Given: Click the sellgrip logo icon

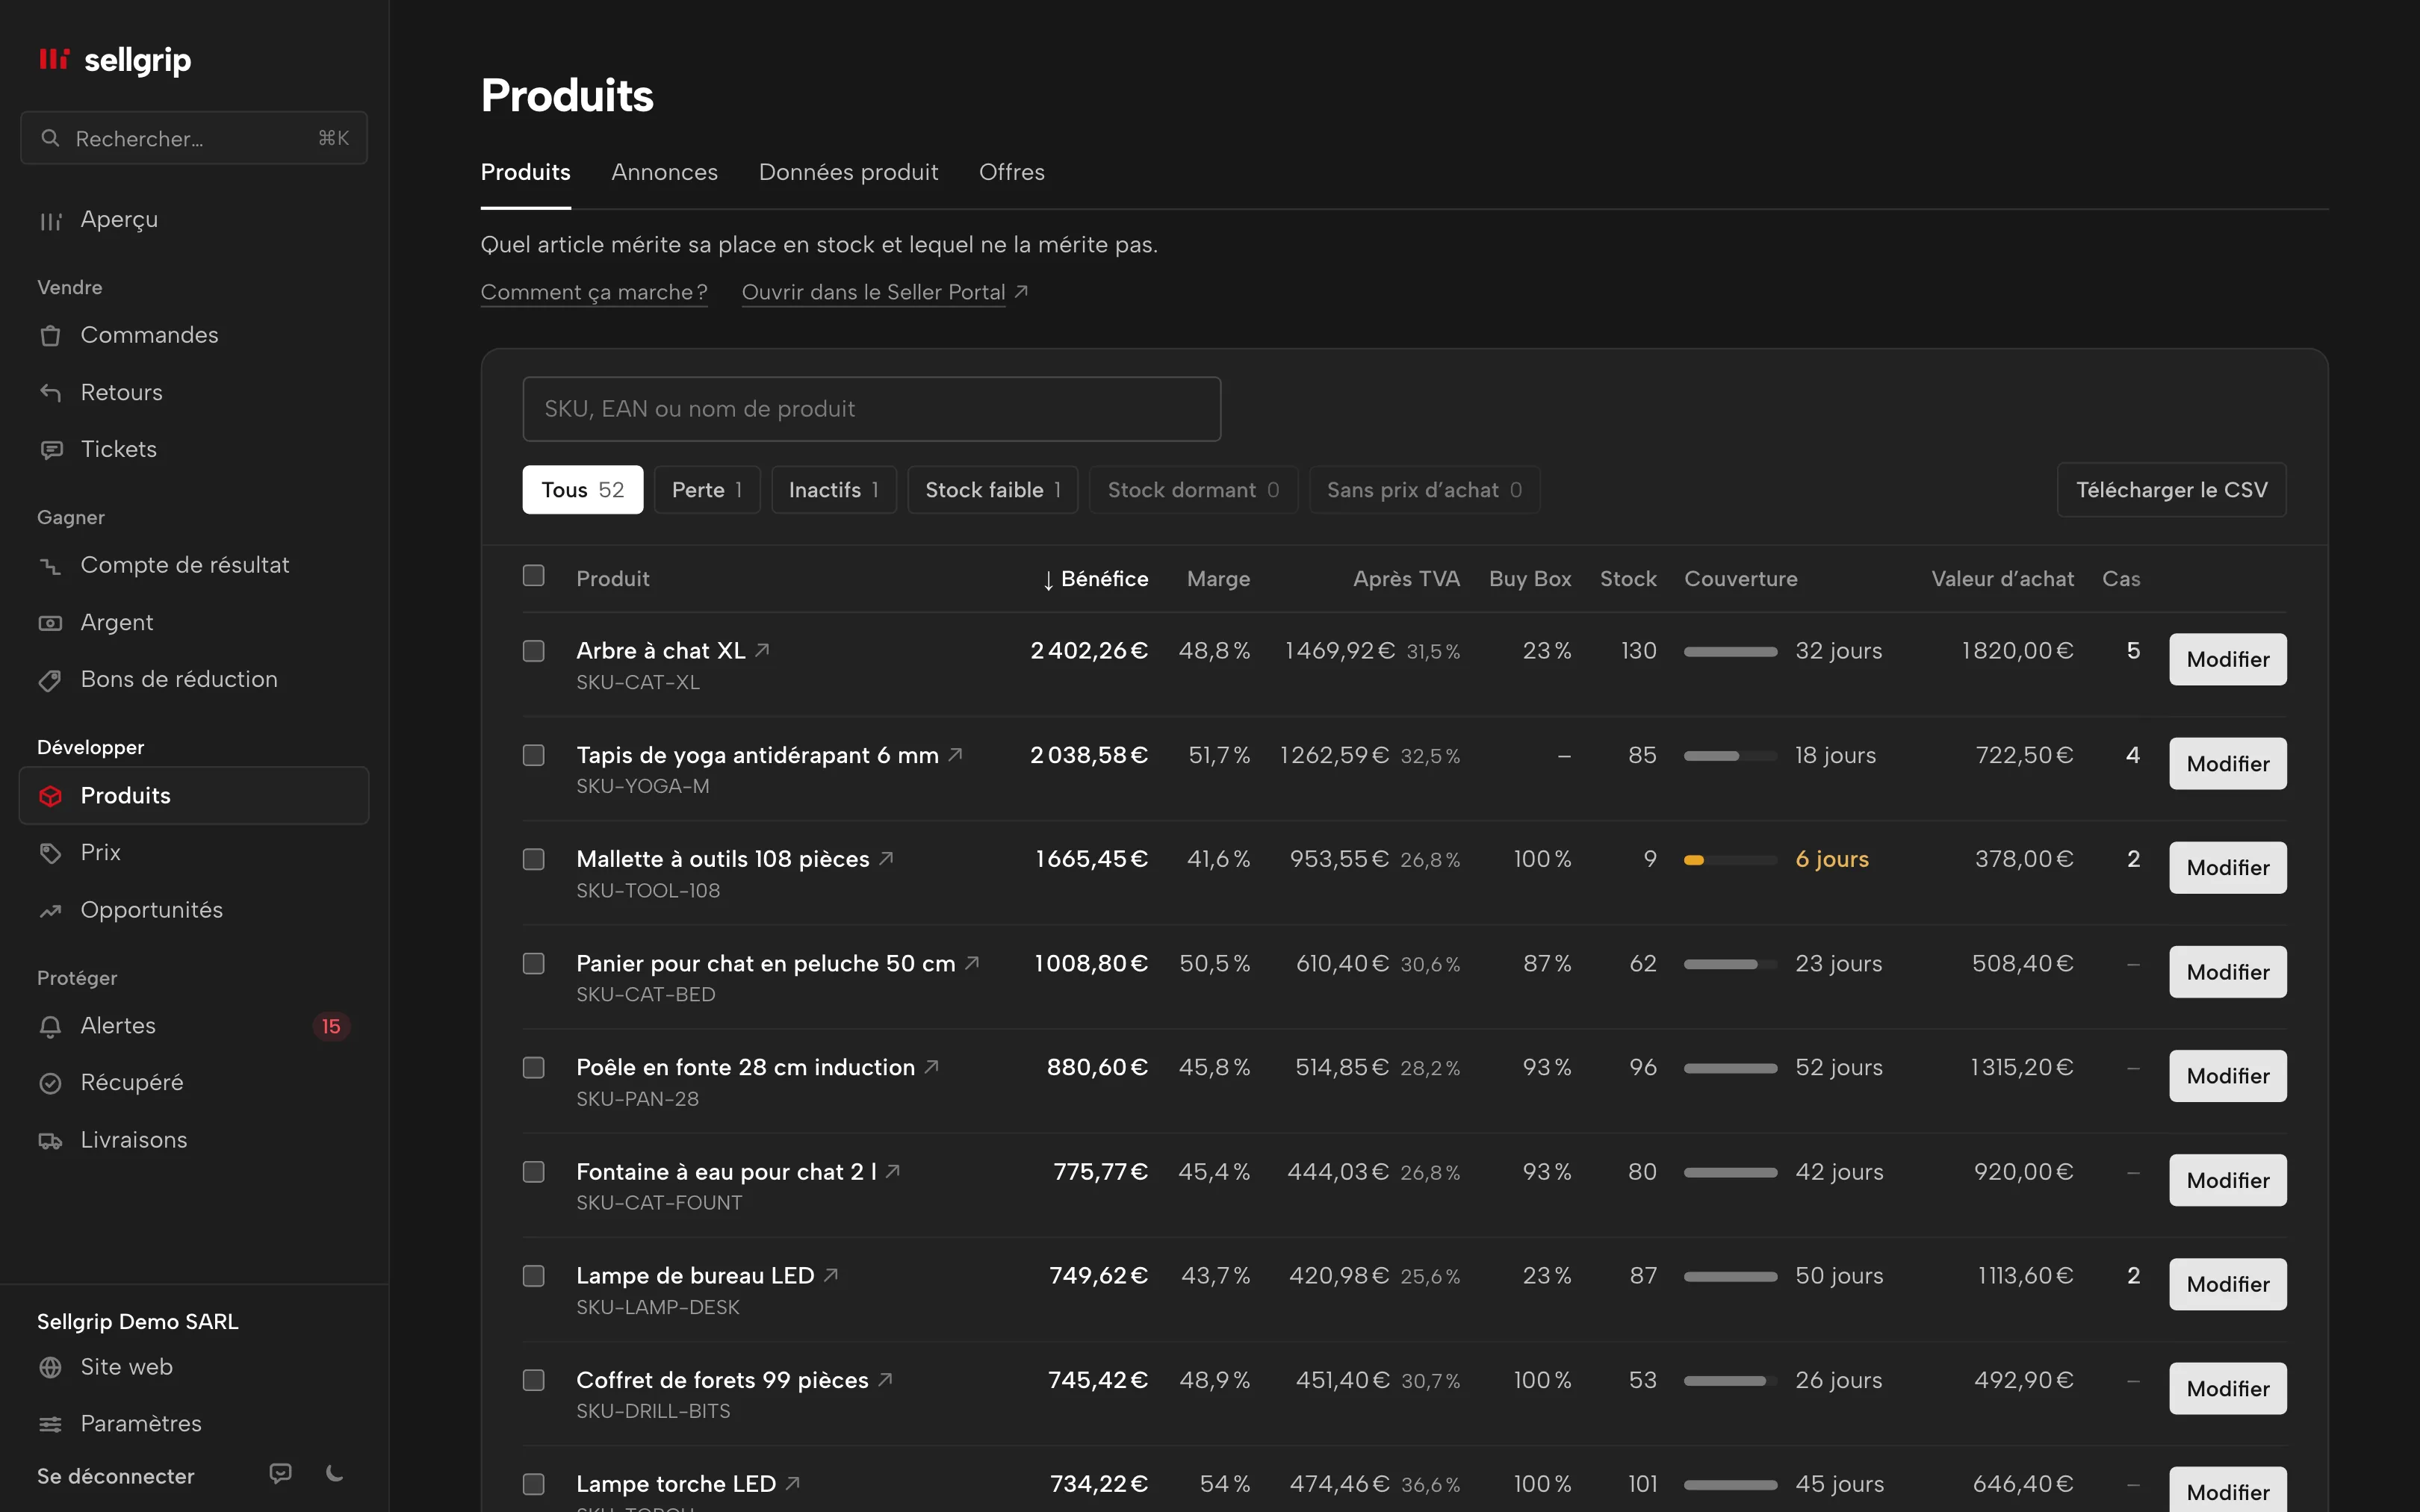Looking at the screenshot, I should pos(54,59).
